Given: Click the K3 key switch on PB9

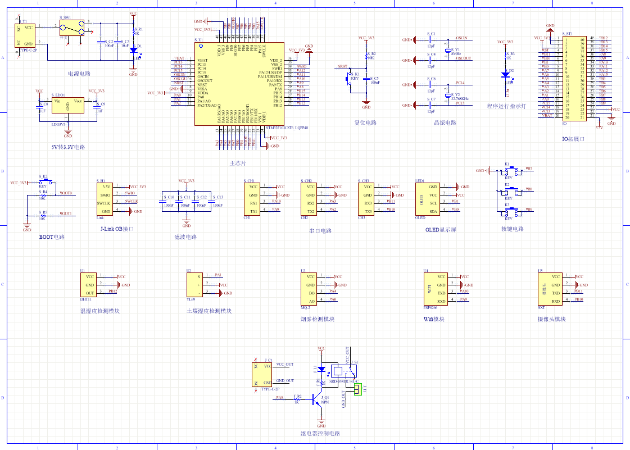Looking at the screenshot, I should [x=510, y=212].
